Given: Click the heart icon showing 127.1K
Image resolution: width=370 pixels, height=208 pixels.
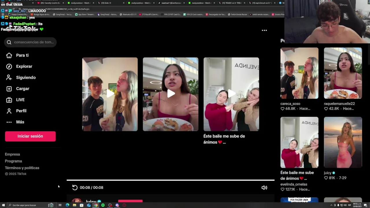Looking at the screenshot, I should (282, 189).
